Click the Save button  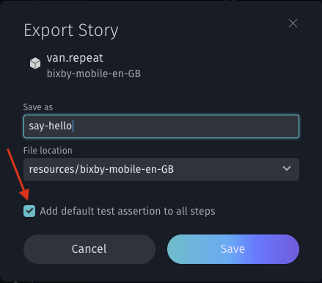[x=233, y=249]
